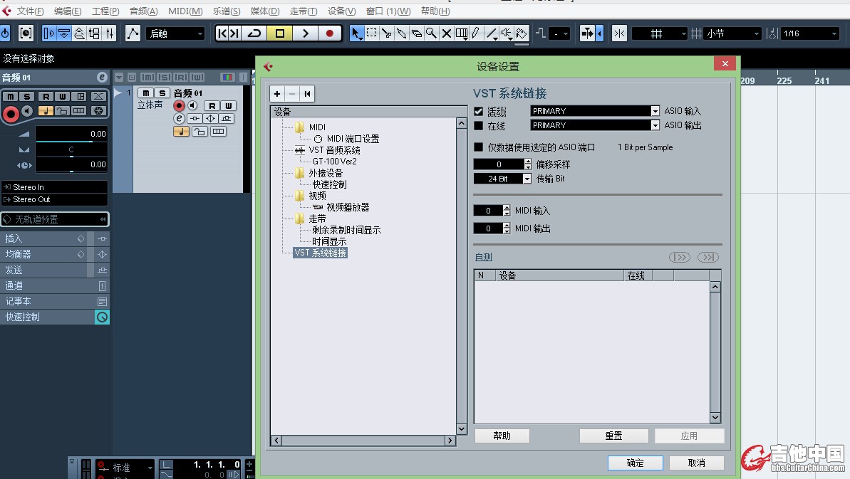Screen dimensions: 850x479
Task: Enable the 在线 checkbox
Action: 479,126
